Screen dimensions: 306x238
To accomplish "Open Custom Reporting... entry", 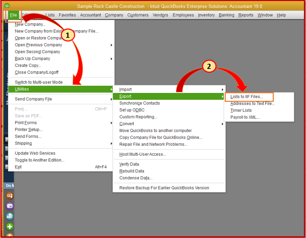I will pyautogui.click(x=138, y=117).
